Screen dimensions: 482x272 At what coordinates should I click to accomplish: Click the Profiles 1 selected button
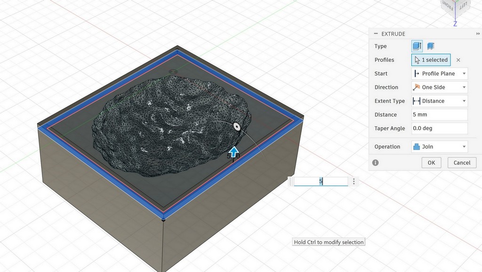[431, 60]
